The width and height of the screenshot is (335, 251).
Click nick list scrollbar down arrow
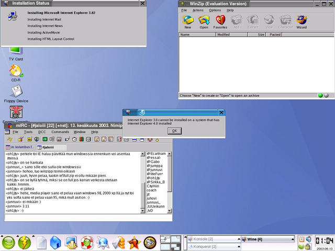tap(169, 211)
